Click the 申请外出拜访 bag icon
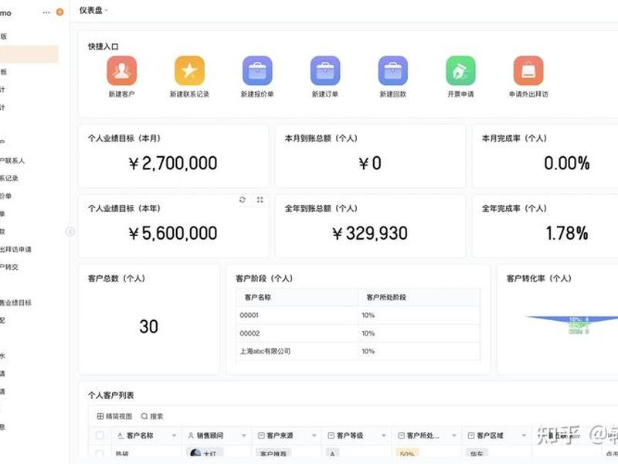The height and width of the screenshot is (464, 618). [528, 70]
